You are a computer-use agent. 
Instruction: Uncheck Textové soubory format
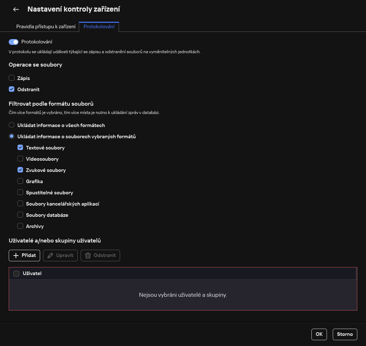point(20,147)
